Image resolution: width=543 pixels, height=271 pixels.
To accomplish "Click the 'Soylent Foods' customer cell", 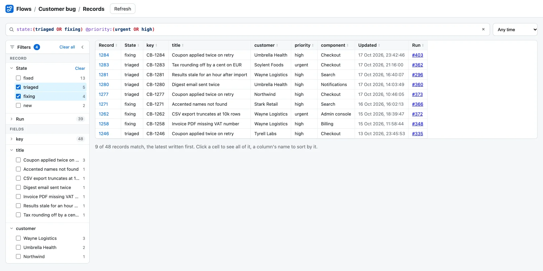I will [x=271, y=65].
